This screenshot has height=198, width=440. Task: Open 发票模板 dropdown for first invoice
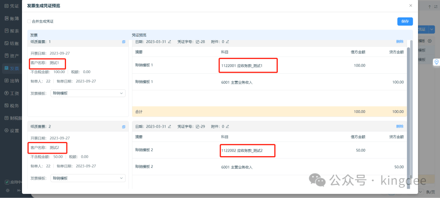pyautogui.click(x=88, y=93)
